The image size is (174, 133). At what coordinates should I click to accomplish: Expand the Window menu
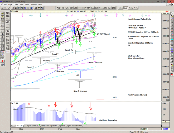click(x=33, y=4)
